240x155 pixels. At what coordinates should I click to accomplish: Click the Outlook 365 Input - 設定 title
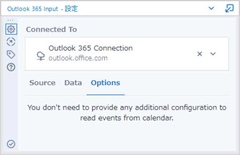[43, 9]
